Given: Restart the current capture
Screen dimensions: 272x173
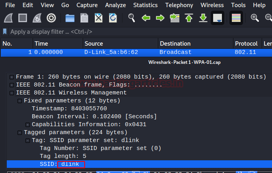Looking at the screenshot, I should [x=37, y=18].
